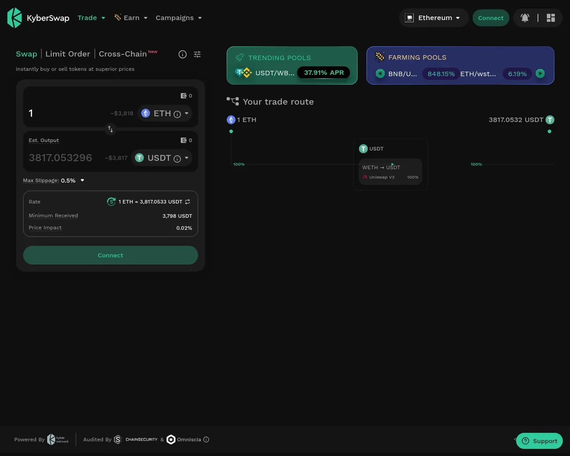
Task: Click the KyberSwap logo
Action: (38, 18)
